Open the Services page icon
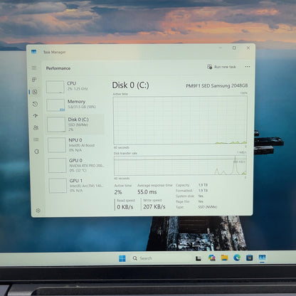The height and width of the screenshot is (296, 296). 36,152
